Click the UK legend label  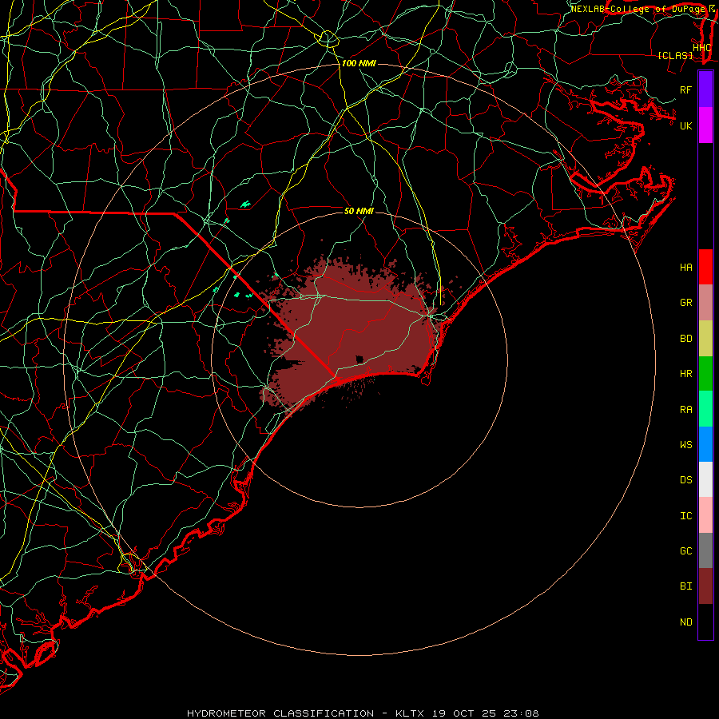pyautogui.click(x=685, y=125)
